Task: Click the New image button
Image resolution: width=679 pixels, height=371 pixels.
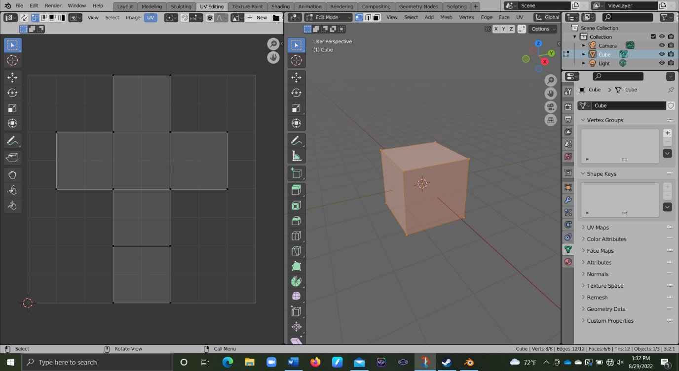Action: 258,17
